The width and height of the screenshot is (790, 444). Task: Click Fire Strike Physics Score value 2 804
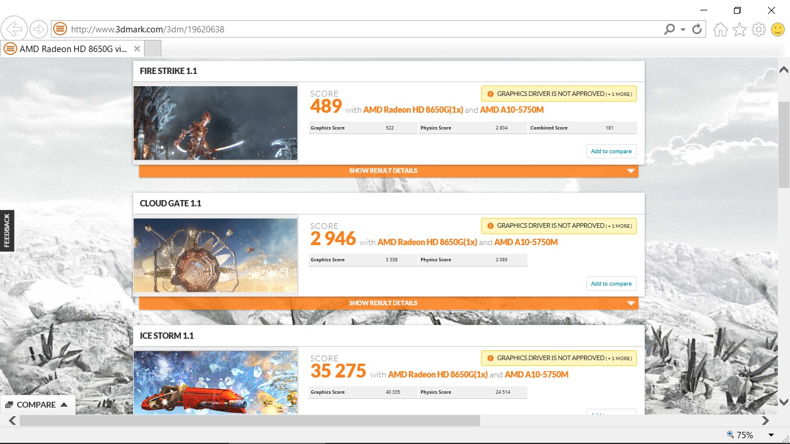pos(501,128)
